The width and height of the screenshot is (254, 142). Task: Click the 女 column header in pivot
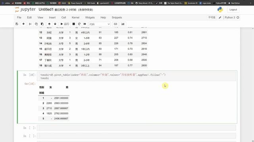point(50,87)
